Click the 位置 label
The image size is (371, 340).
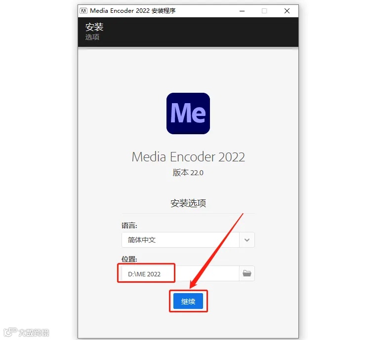[x=129, y=259]
